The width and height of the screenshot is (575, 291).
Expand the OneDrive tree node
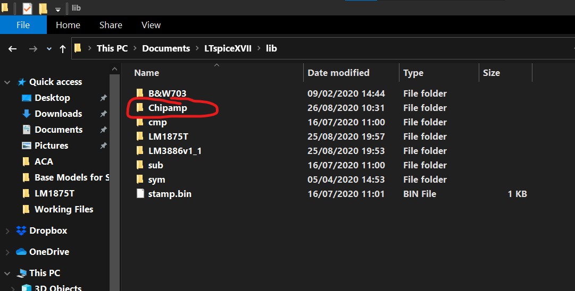coord(7,252)
